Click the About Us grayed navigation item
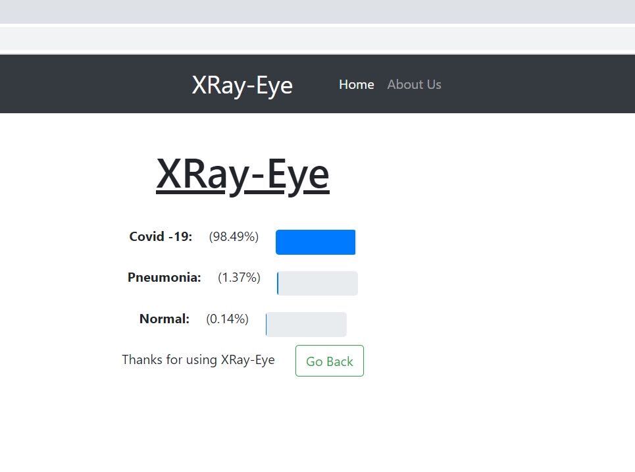Image resolution: width=635 pixels, height=472 pixels. click(414, 84)
